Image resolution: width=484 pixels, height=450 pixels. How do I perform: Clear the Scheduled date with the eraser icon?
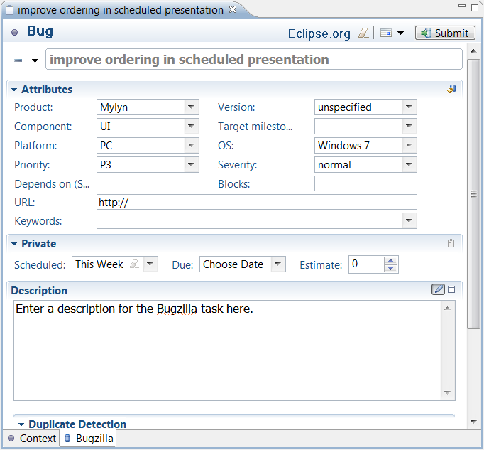point(134,264)
